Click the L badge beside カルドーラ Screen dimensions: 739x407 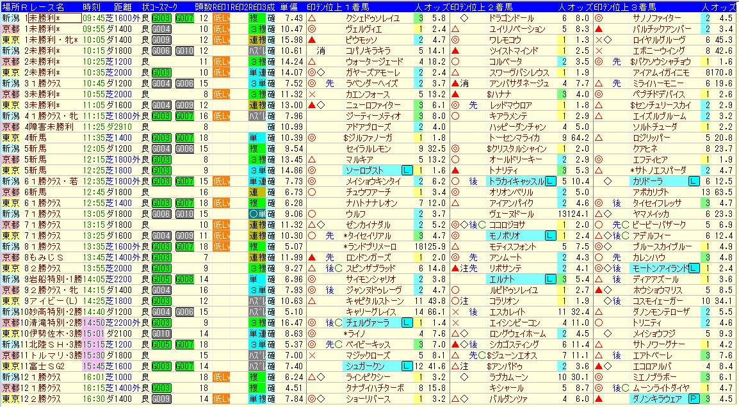pyautogui.click(x=694, y=181)
